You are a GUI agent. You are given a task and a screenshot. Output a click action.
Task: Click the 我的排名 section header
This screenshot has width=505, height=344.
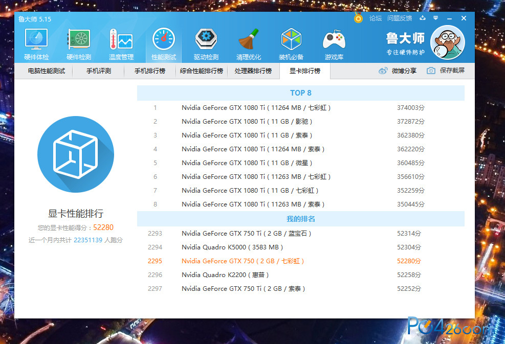301,219
